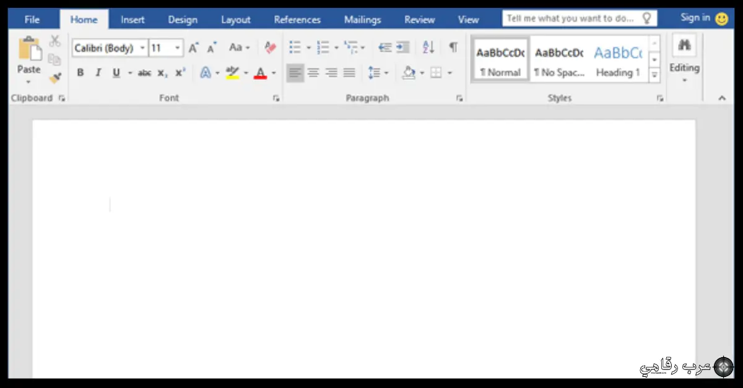Open the References tab
This screenshot has height=388, width=743.
point(297,20)
